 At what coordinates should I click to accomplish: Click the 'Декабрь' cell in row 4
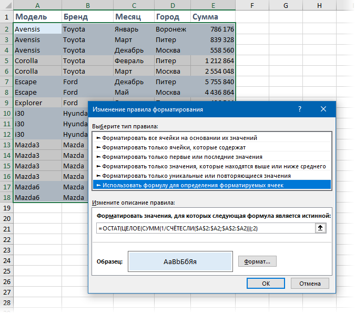(x=134, y=50)
